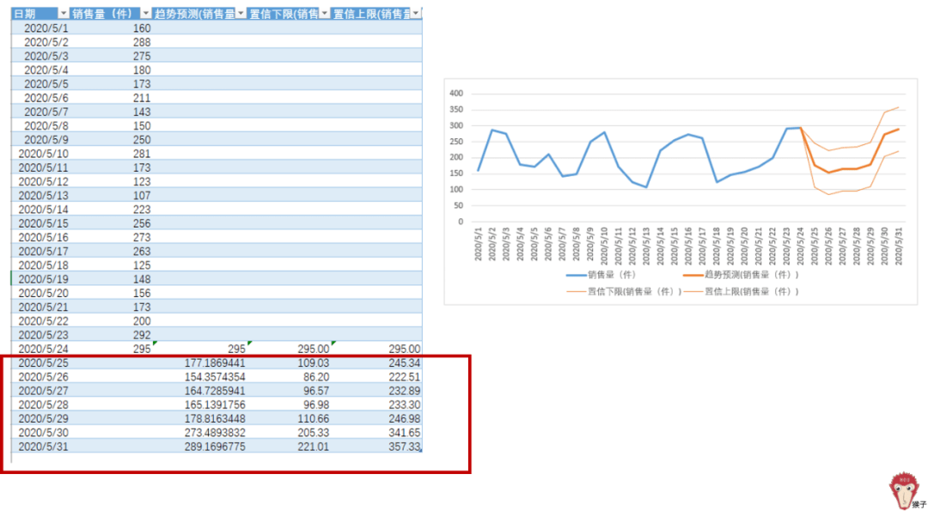
Task: Click forecast value 177.1869441 cell
Action: 215,362
